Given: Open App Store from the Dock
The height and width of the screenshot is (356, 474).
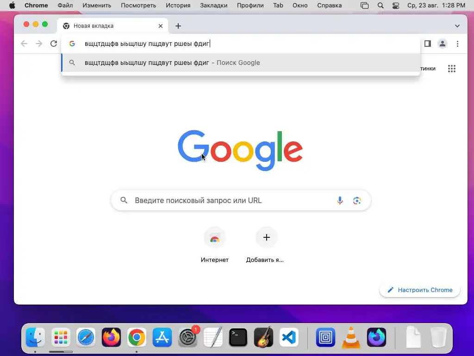Looking at the screenshot, I should click(x=162, y=337).
